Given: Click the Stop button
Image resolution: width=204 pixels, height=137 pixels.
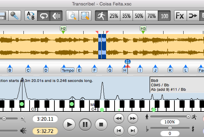Looking at the screenshot, I should 101,125.
